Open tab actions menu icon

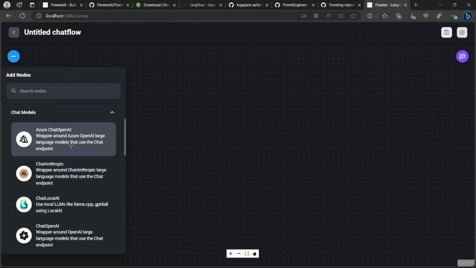coord(32,5)
